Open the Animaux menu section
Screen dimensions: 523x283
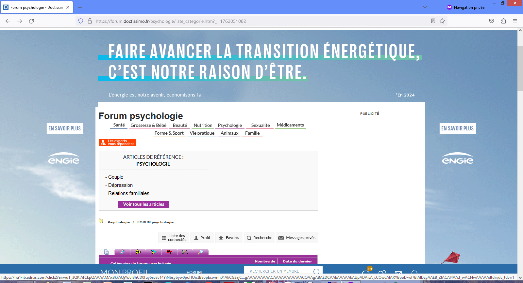pos(229,133)
